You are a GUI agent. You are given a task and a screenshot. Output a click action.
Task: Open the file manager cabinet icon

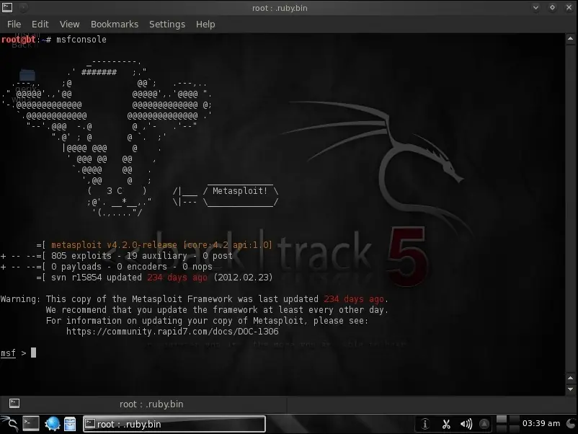click(x=70, y=424)
